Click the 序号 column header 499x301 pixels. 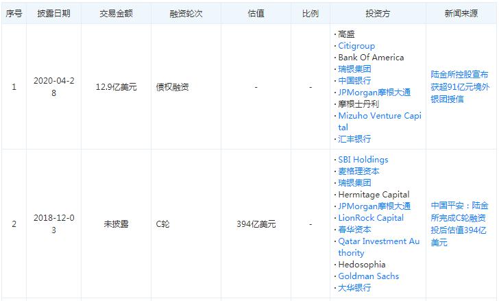pos(14,13)
